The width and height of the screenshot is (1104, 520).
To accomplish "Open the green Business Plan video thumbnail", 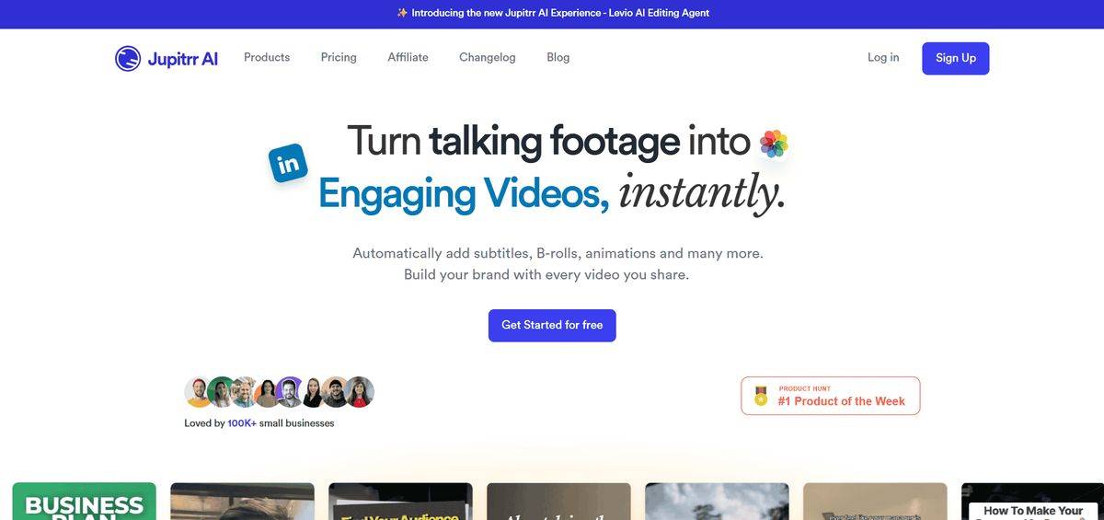I will click(84, 502).
